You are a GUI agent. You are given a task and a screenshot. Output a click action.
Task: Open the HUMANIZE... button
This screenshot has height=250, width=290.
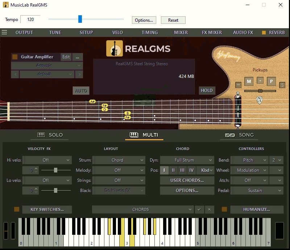[x=257, y=209]
